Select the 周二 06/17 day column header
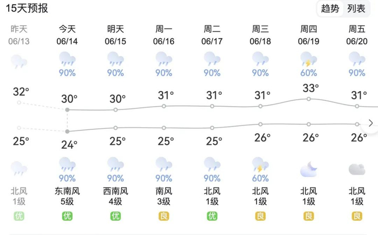378x235 pixels. [x=212, y=35]
